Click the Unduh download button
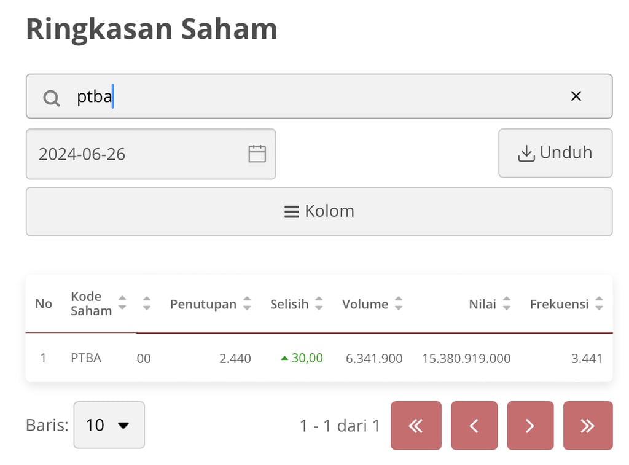The image size is (629, 465). [x=555, y=154]
